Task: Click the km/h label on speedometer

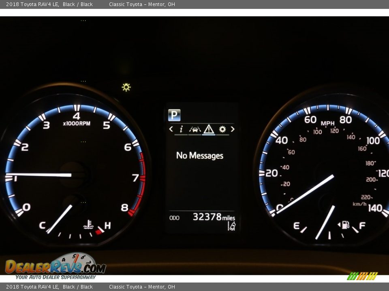Action: coord(359,204)
